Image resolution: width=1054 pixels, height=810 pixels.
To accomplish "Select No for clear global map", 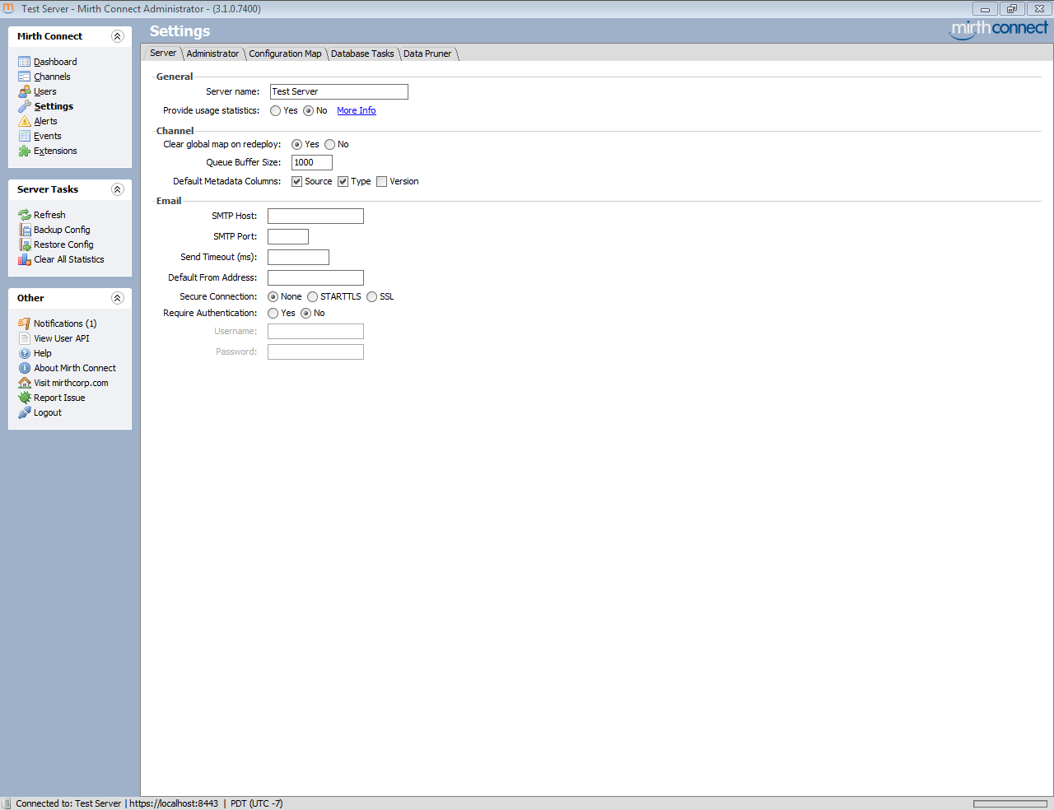I will [x=329, y=145].
